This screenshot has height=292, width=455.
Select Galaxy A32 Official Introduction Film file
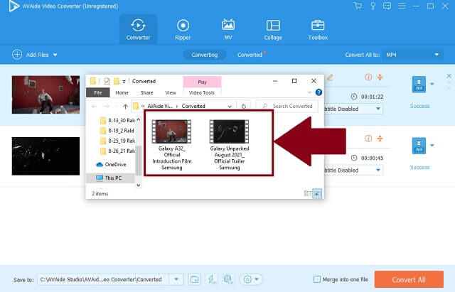171,145
